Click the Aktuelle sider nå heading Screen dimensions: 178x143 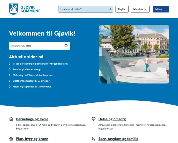point(26,57)
